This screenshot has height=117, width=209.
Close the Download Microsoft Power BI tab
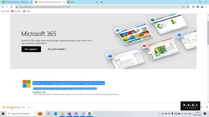click(x=64, y=2)
